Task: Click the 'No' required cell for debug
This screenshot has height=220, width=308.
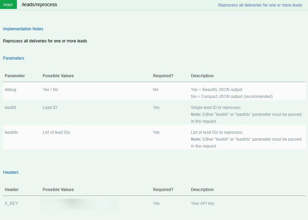Action: click(156, 90)
